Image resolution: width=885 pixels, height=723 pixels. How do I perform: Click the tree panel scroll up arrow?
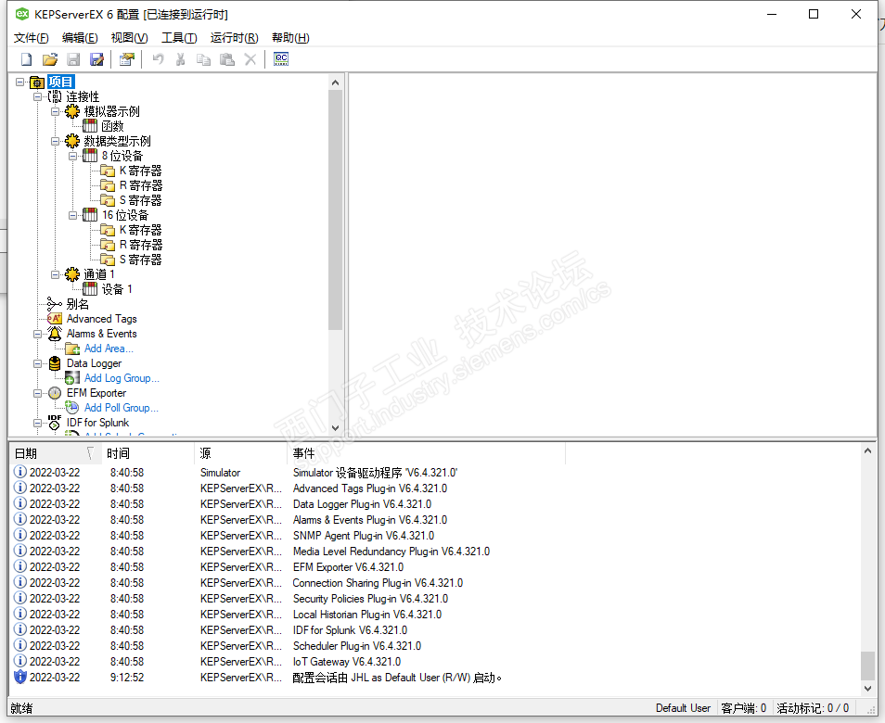pyautogui.click(x=335, y=82)
